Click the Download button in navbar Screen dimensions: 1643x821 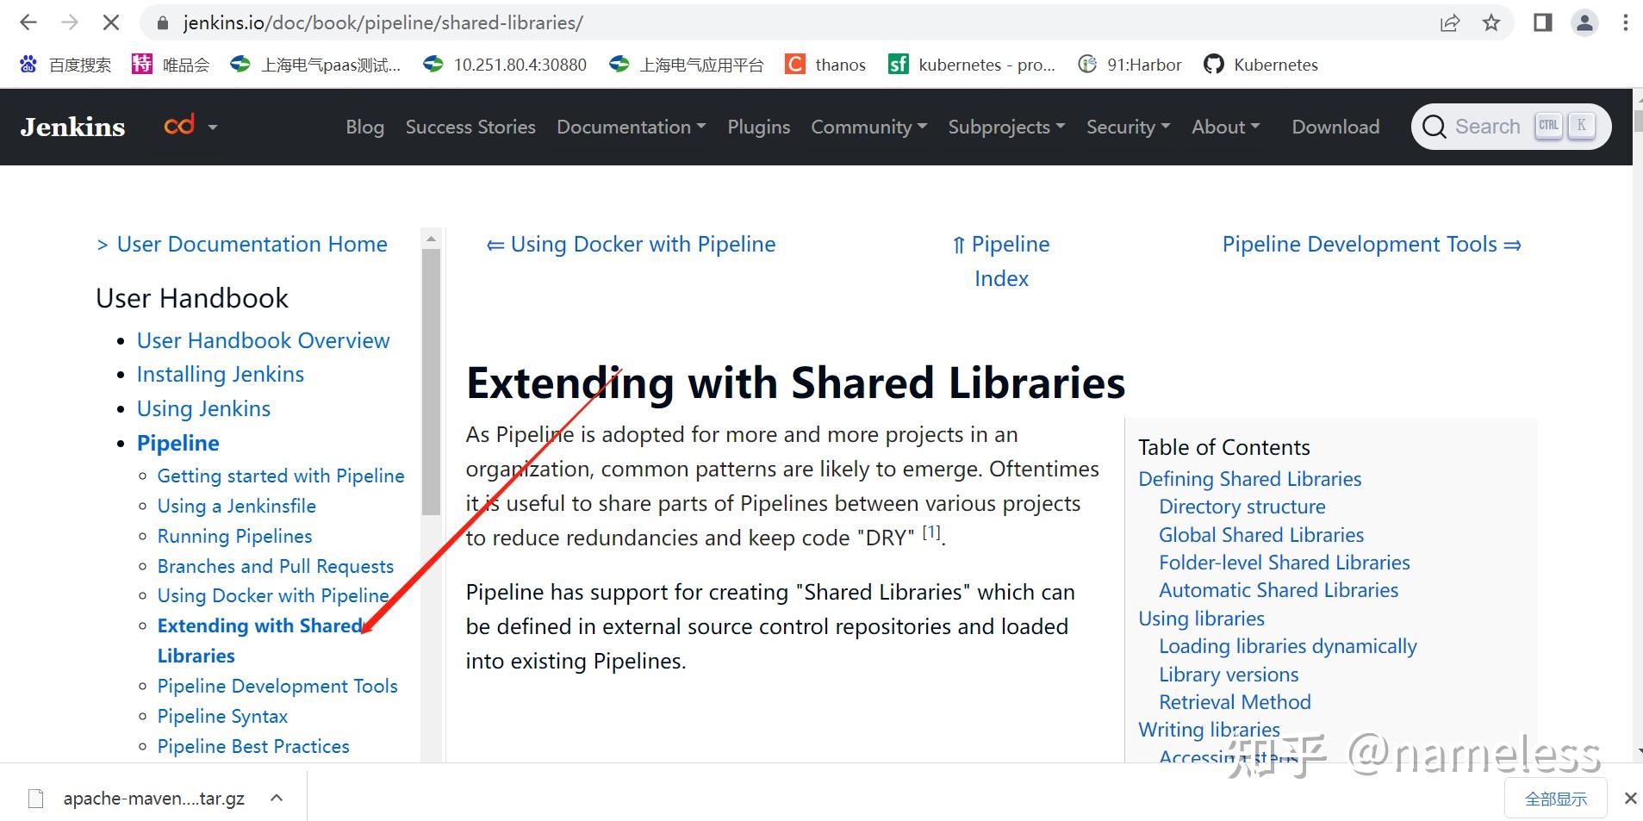click(1335, 127)
